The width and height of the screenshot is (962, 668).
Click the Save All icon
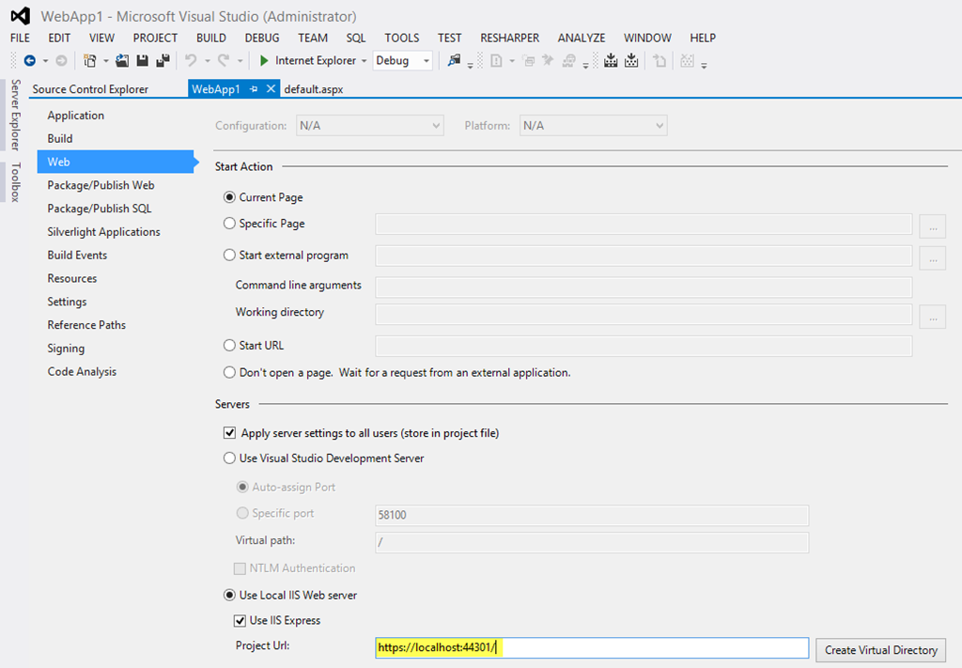[163, 61]
